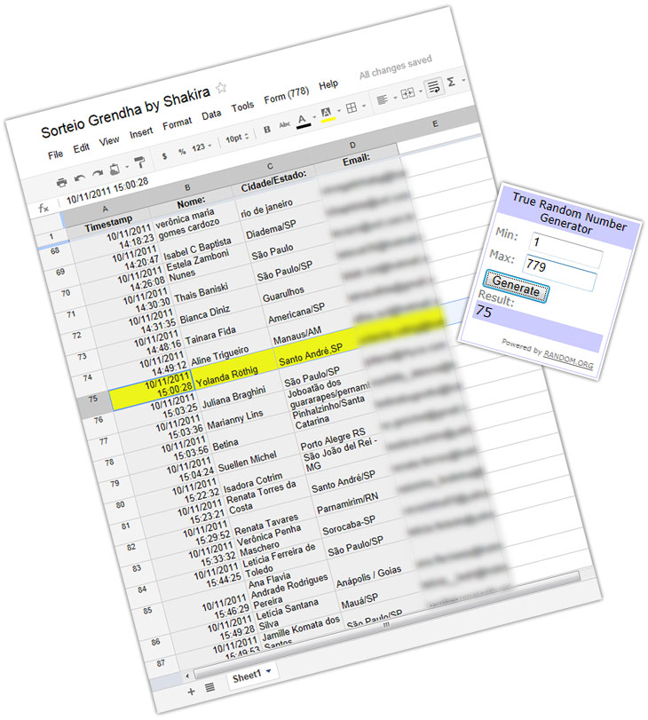Click the text color A icon
The image size is (648, 720).
tap(303, 121)
